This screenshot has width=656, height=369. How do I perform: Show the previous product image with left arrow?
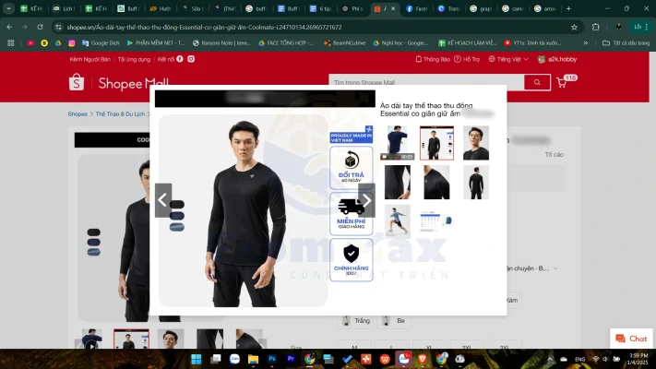163,200
